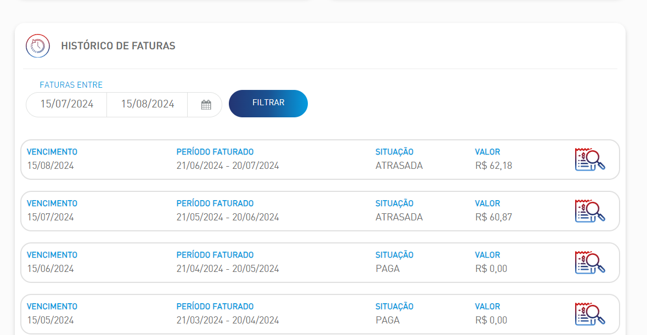The width and height of the screenshot is (647, 335).
Task: Click billing period 21/03/2024 - 20/04/2024
Action: 228,320
